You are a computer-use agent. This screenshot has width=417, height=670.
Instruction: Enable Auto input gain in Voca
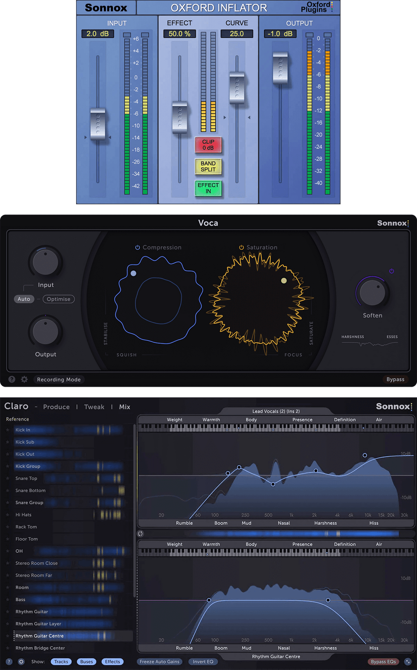pos(24,299)
